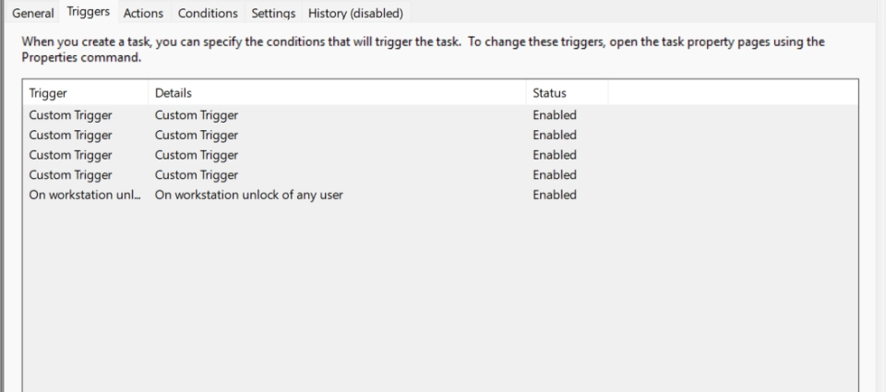Open the Triggers tab

coord(90,12)
